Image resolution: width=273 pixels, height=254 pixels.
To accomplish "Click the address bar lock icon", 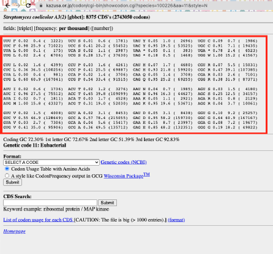I will 41,6.
